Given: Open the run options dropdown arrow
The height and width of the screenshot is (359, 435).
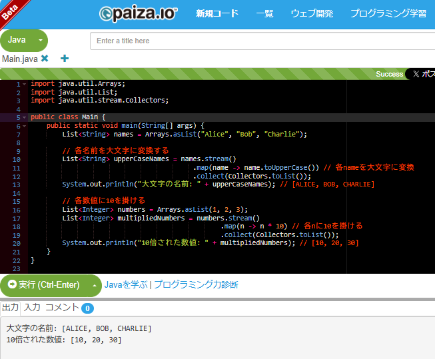Looking at the screenshot, I should [94, 285].
